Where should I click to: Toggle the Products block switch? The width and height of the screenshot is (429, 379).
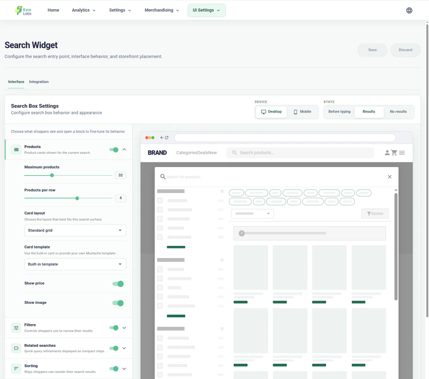114,150
